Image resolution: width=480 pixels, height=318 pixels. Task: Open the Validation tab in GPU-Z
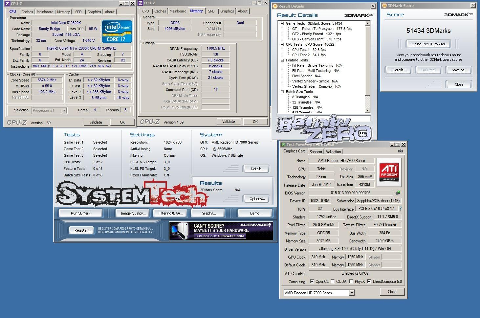(x=333, y=152)
